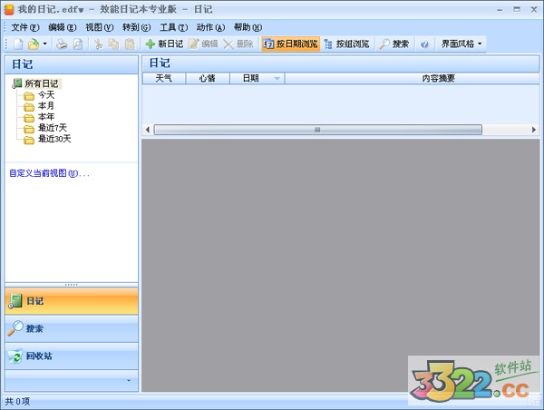The image size is (544, 410).
Task: Open the dropdown arrow next to Open icon
Action: (44, 44)
